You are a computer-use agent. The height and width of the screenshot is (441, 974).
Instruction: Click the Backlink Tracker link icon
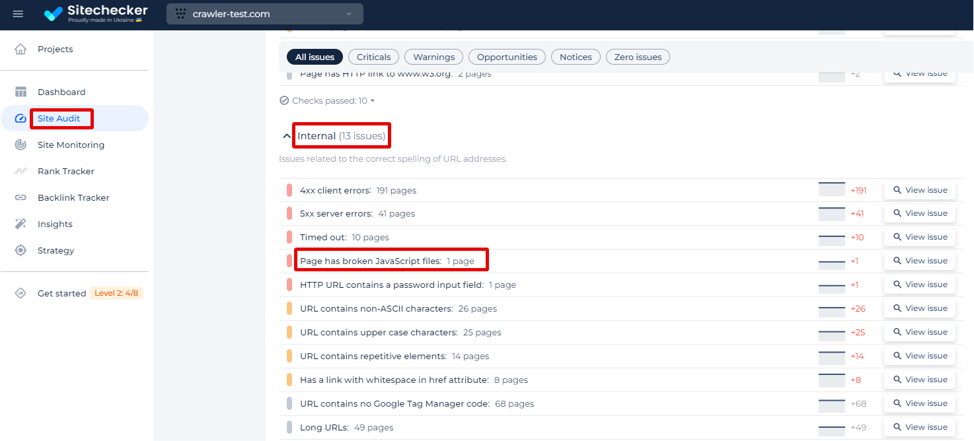[x=20, y=197]
